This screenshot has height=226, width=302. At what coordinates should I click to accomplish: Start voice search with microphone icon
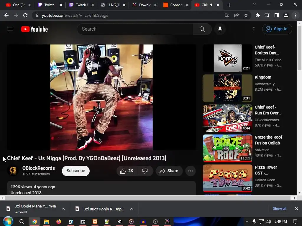(220, 29)
